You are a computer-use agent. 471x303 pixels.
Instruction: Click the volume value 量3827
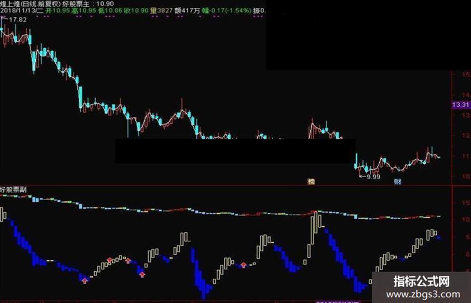click(x=161, y=10)
